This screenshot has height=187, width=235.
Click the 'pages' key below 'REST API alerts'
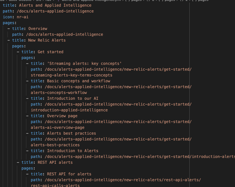(x=27, y=168)
